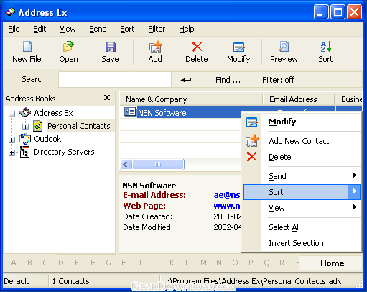The image size is (367, 292).
Task: Click the Save floppy disk icon
Action: click(x=111, y=47)
